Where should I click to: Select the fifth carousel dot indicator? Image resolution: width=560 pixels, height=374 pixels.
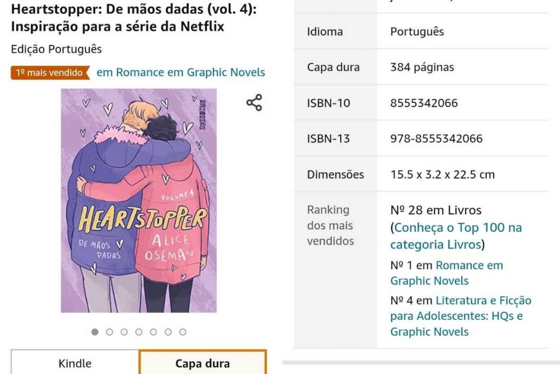click(x=153, y=332)
